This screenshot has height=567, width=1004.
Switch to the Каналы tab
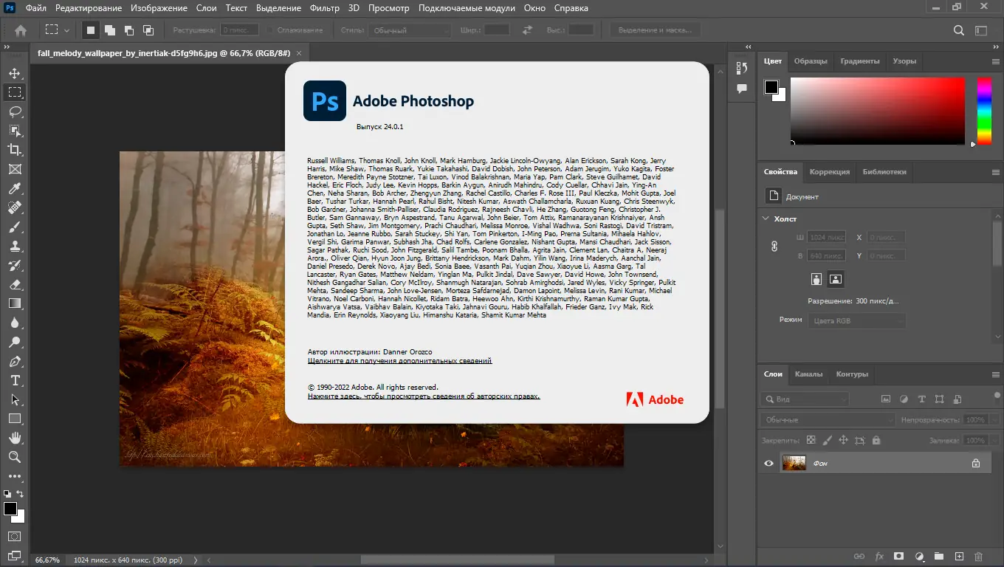click(808, 374)
